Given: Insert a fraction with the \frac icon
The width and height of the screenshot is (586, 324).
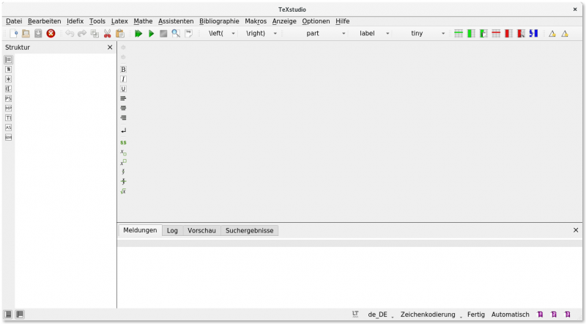Looking at the screenshot, I should [123, 172].
